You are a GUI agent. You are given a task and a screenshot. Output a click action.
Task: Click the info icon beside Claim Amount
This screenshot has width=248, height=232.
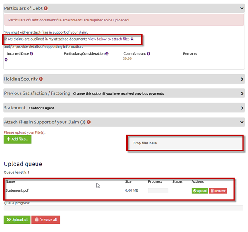coord(148,54)
